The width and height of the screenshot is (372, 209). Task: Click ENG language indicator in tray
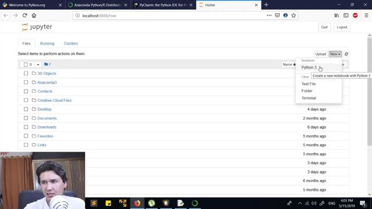pos(332,203)
